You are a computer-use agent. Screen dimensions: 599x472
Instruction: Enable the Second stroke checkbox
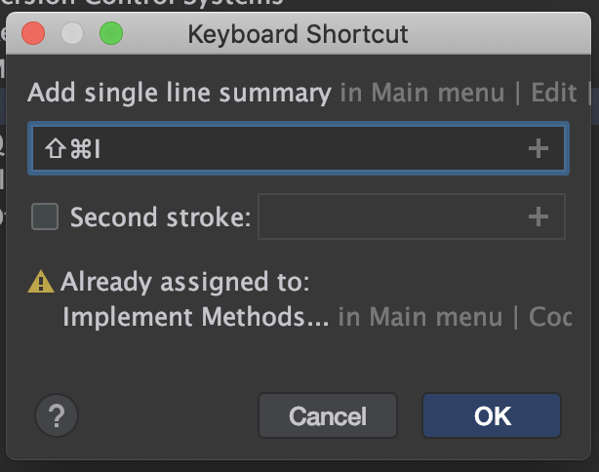[45, 216]
